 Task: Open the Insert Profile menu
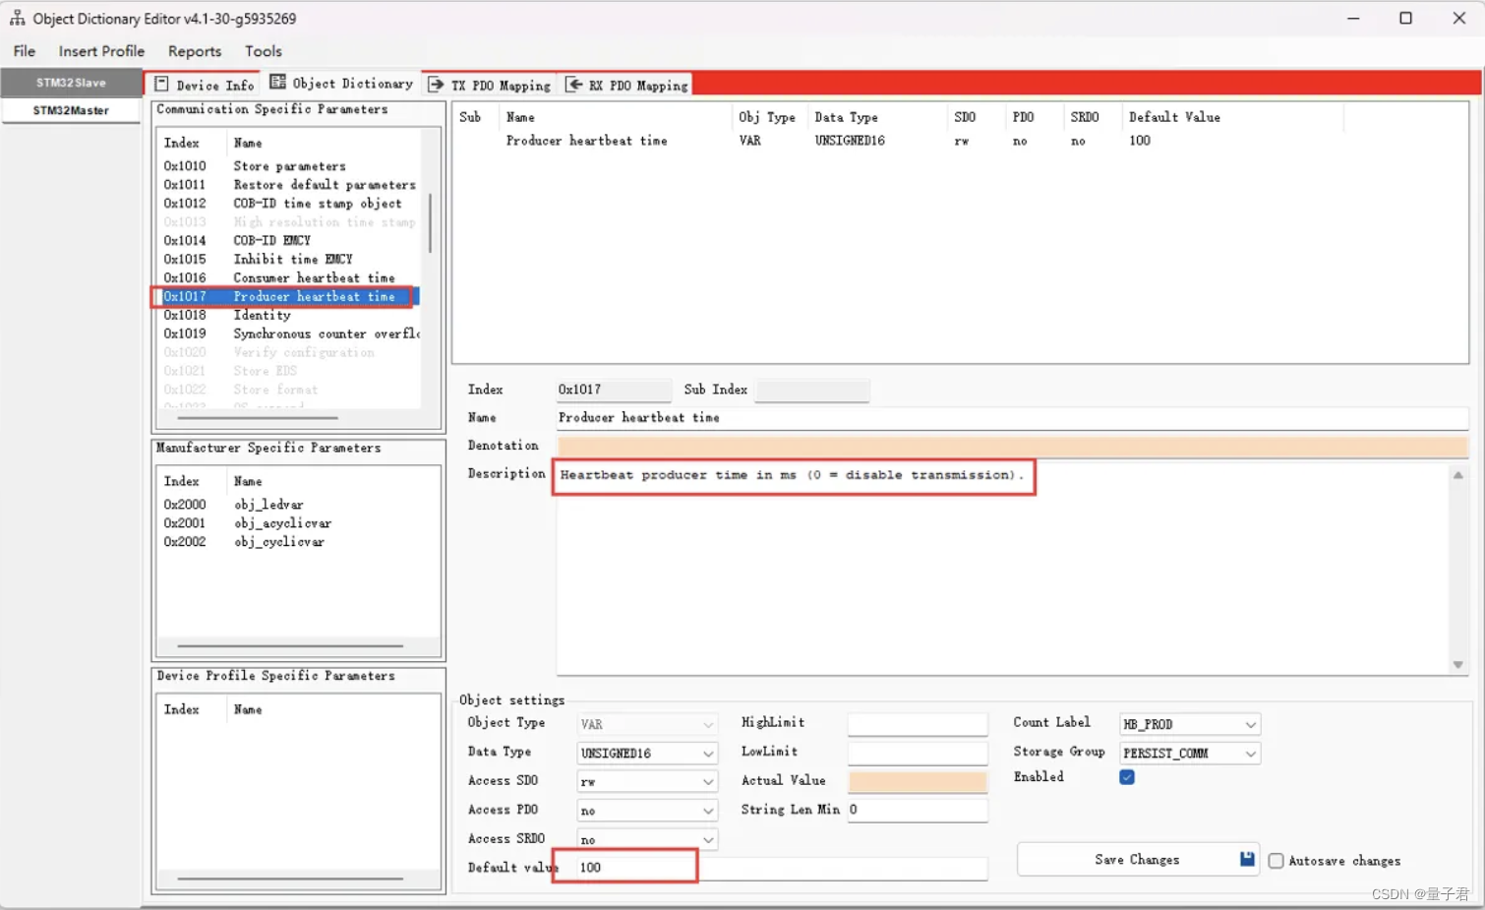click(x=101, y=51)
